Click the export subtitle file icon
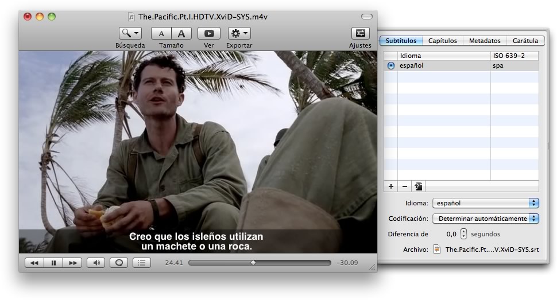This screenshot has width=557, height=300. (419, 186)
